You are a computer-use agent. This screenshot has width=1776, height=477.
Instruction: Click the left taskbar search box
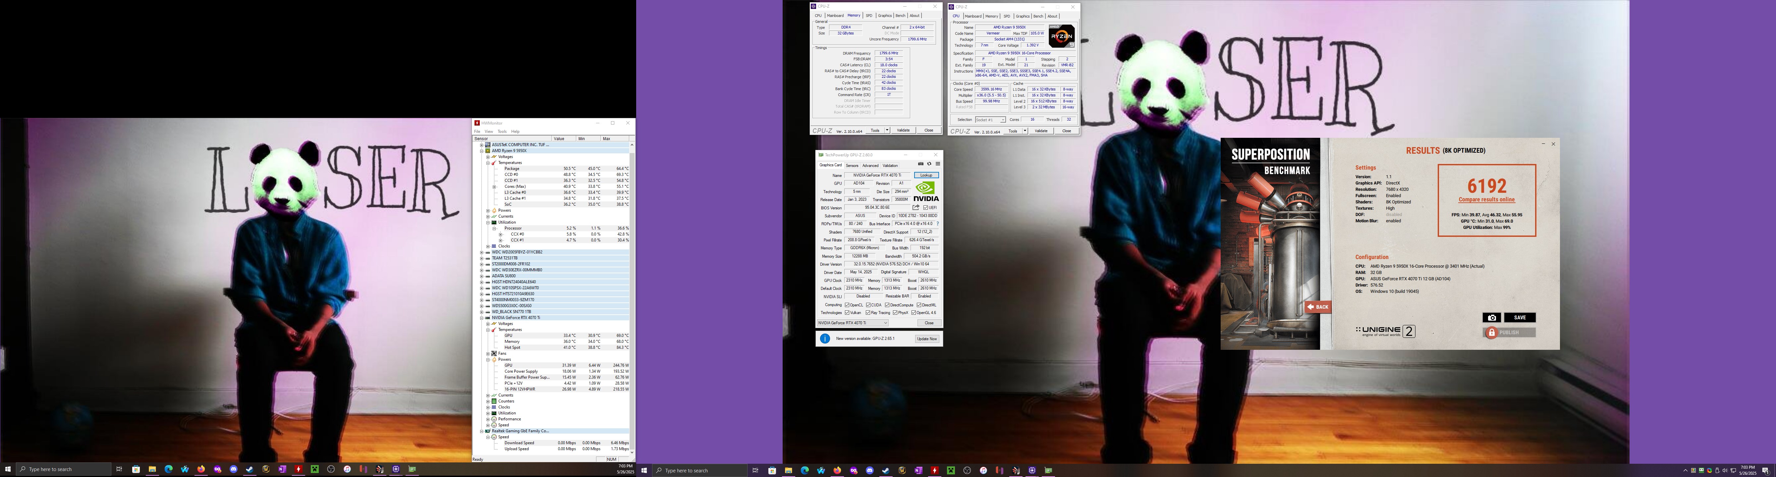click(x=63, y=469)
